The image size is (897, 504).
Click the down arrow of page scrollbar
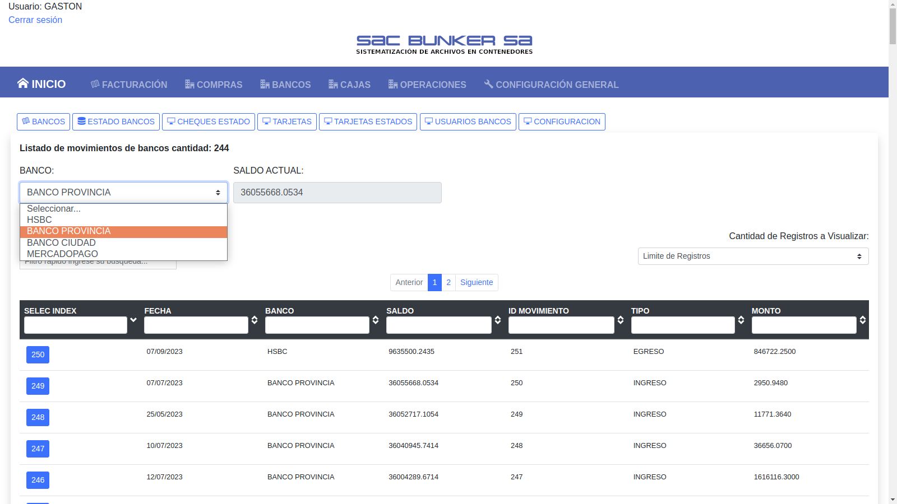pos(893,499)
